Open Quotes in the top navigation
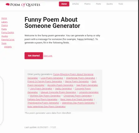 tap(109, 4)
